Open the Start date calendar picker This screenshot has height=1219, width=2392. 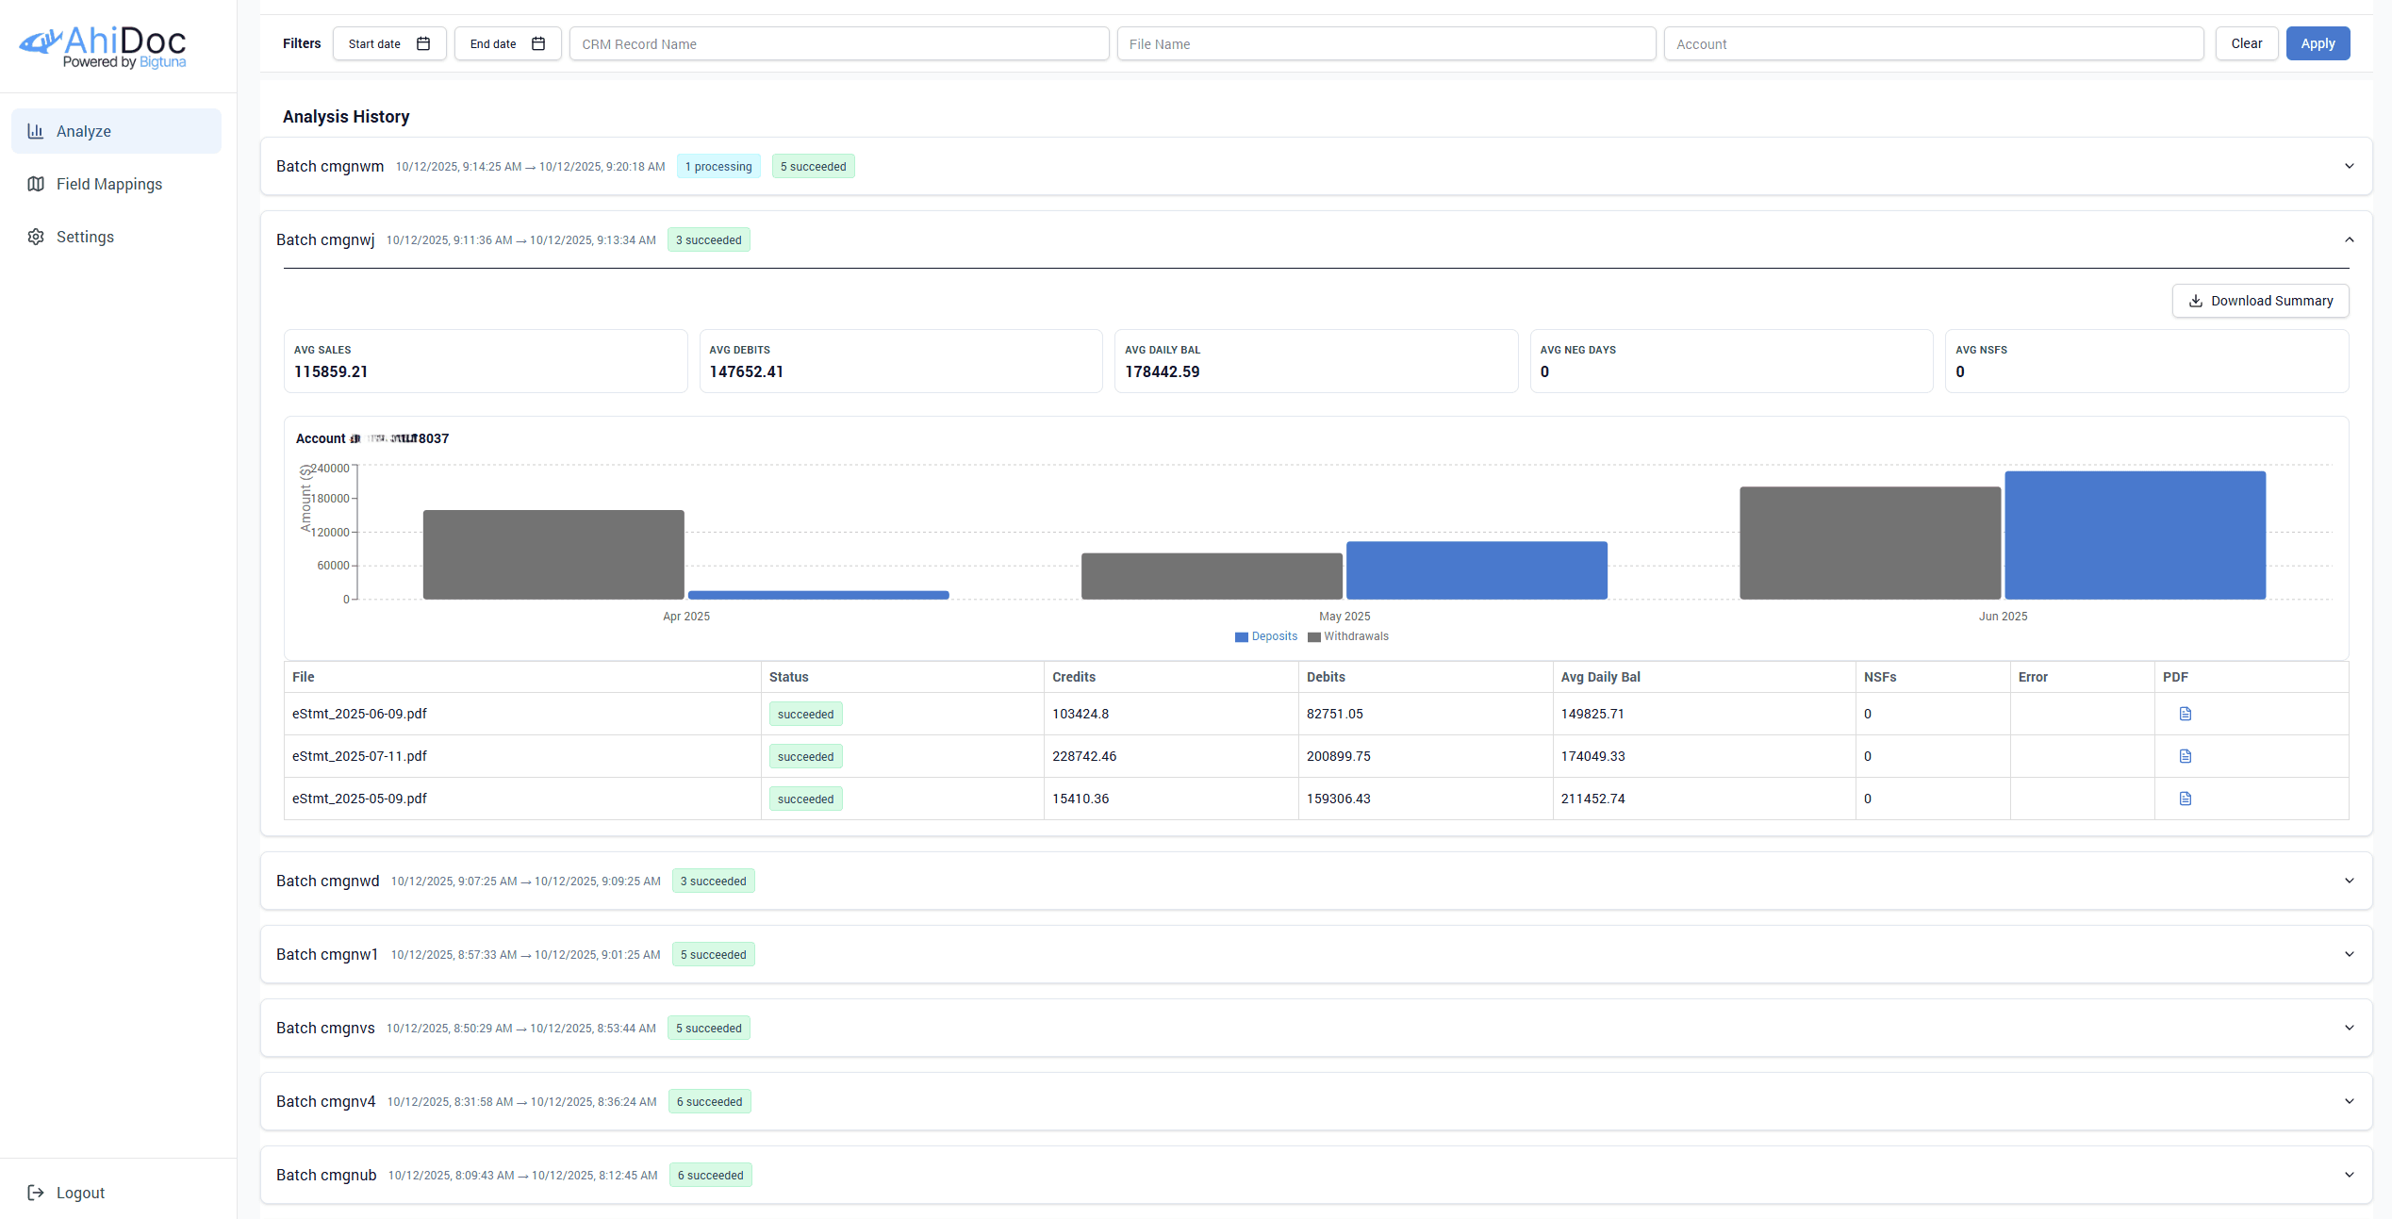coord(422,43)
